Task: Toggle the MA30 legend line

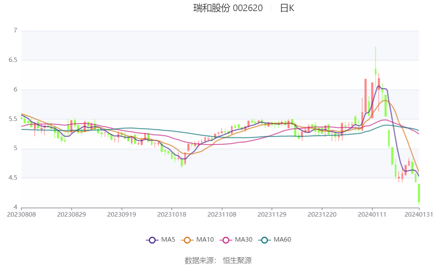Action: 236,240
